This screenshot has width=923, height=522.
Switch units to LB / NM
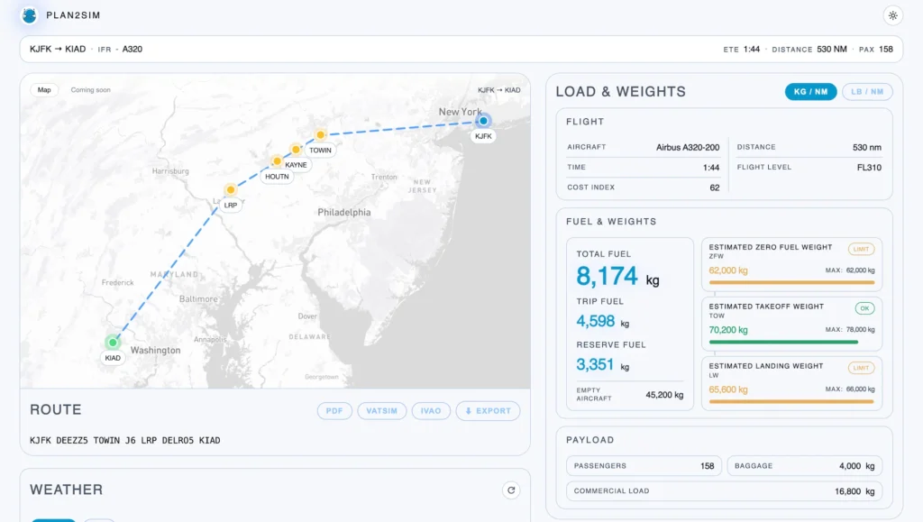(867, 92)
